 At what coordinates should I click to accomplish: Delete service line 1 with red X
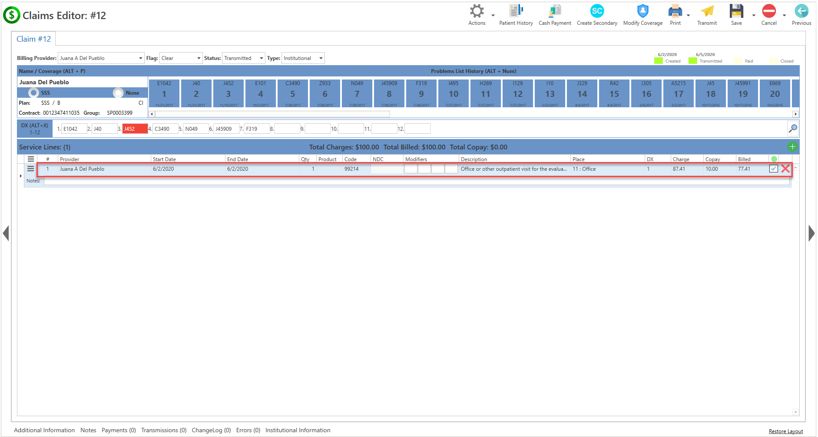coord(785,169)
